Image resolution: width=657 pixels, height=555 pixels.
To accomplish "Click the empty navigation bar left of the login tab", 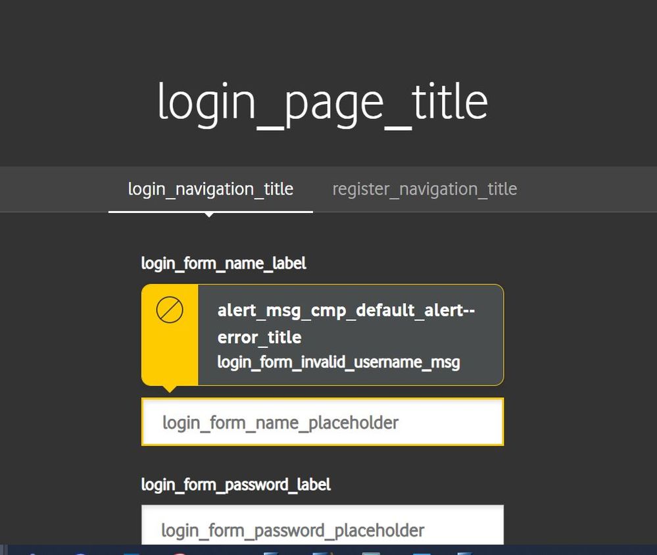I will (x=53, y=189).
